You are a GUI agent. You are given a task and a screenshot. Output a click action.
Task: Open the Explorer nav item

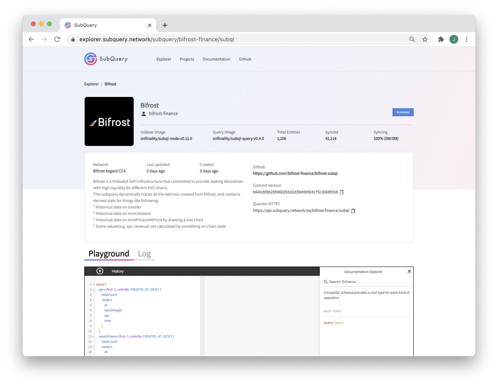(x=164, y=59)
